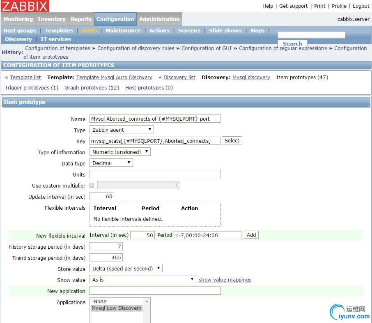Click the Period input field
The height and width of the screenshot is (323, 372).
click(x=207, y=235)
